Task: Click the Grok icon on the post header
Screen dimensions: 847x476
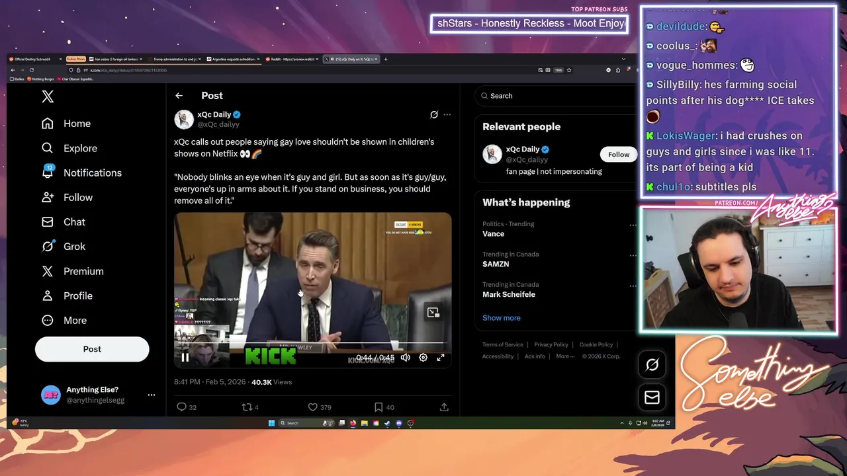Action: tap(434, 114)
